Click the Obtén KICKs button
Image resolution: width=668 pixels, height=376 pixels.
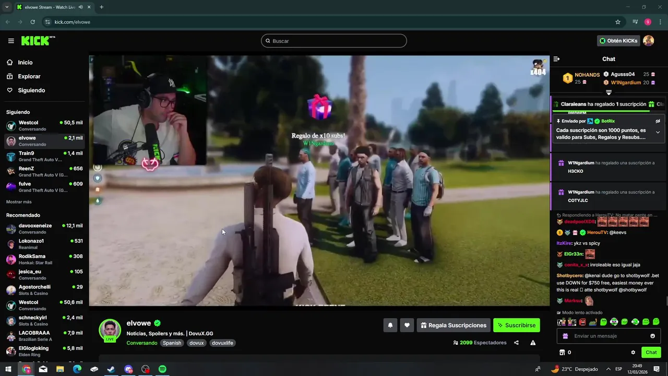click(x=618, y=41)
